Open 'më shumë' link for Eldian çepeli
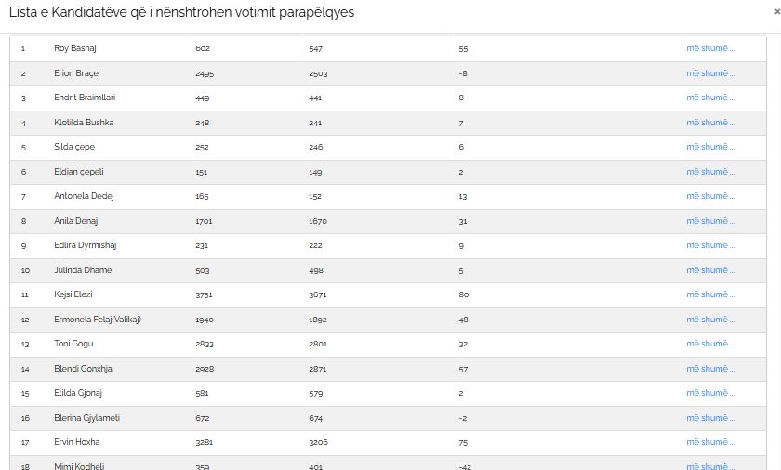 [x=710, y=172]
